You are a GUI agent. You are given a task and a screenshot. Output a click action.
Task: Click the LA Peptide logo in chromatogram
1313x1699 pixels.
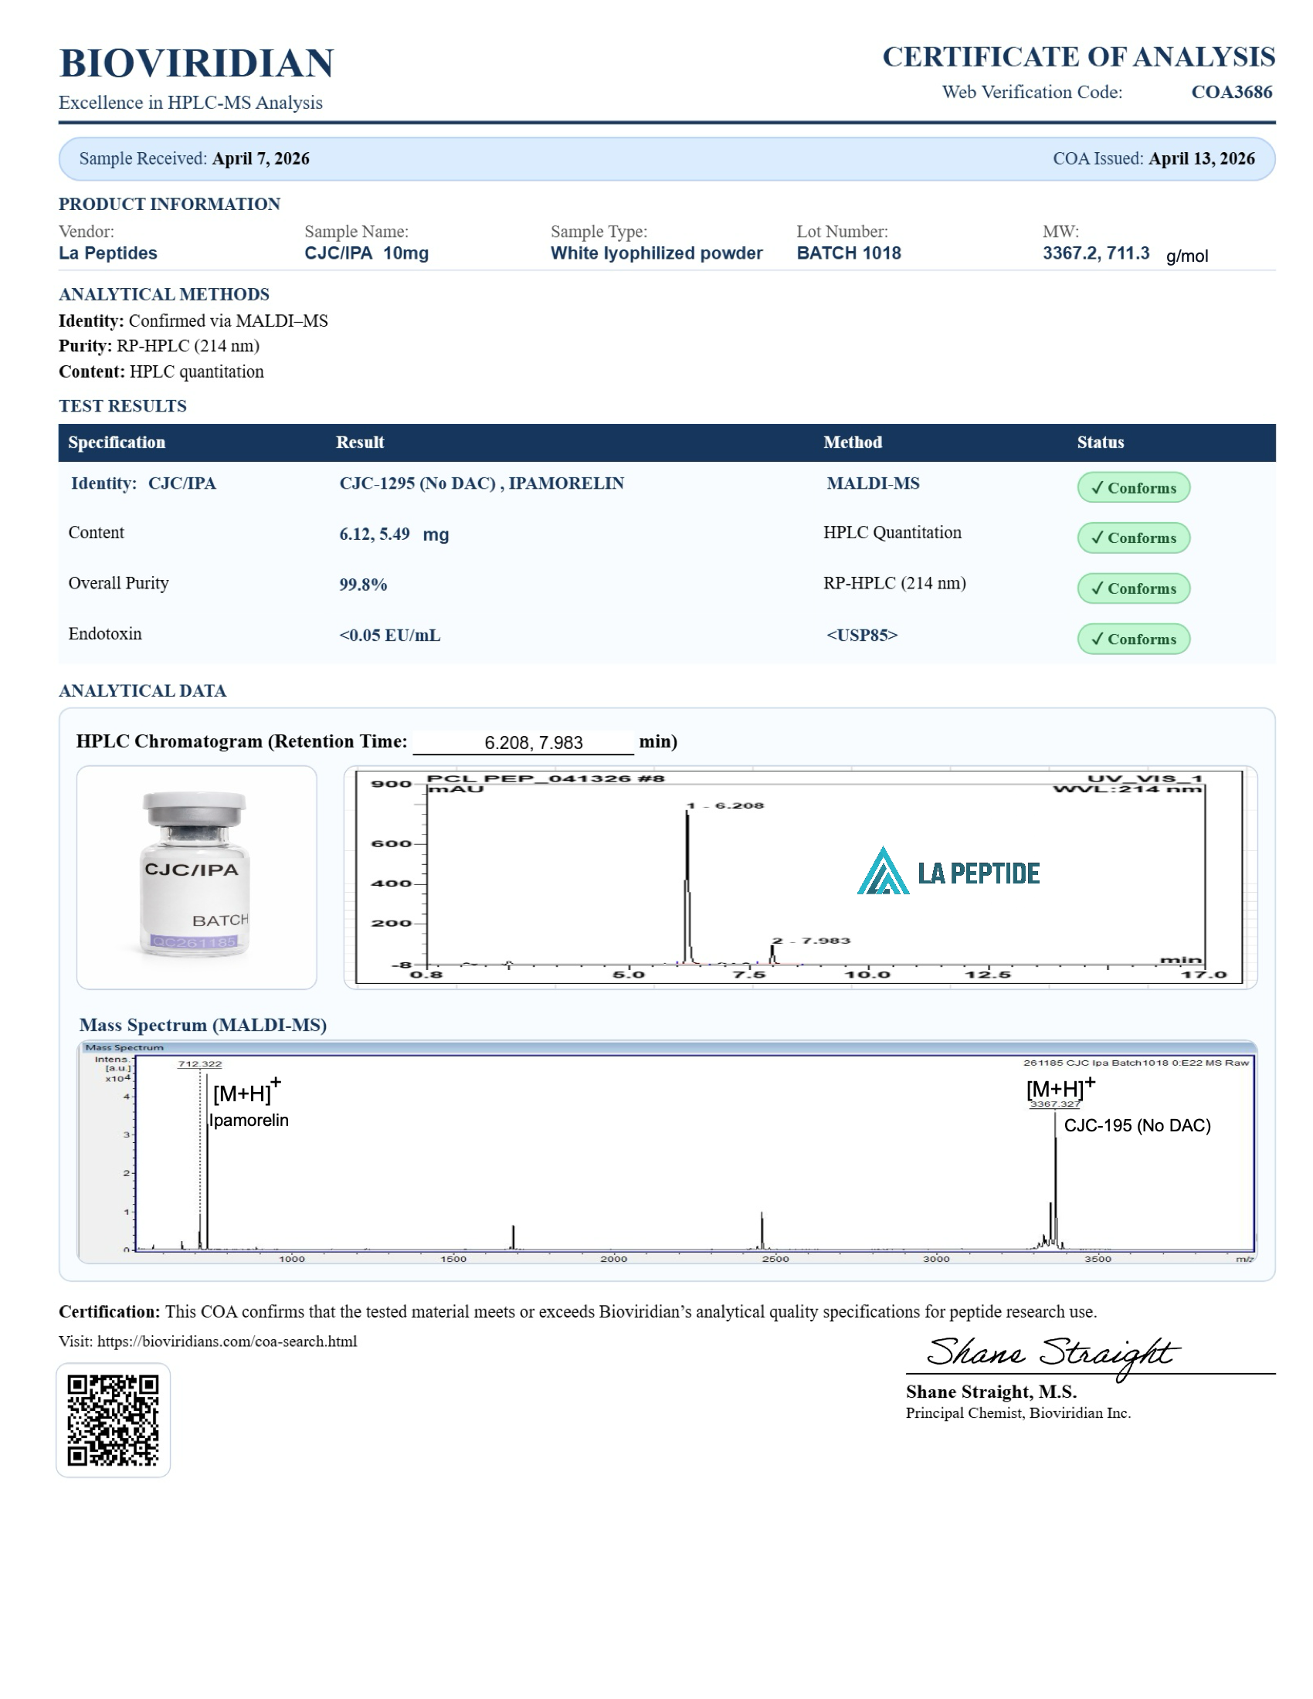tap(948, 871)
